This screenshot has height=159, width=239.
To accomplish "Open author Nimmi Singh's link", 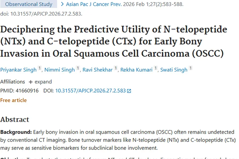I will 60,70.
